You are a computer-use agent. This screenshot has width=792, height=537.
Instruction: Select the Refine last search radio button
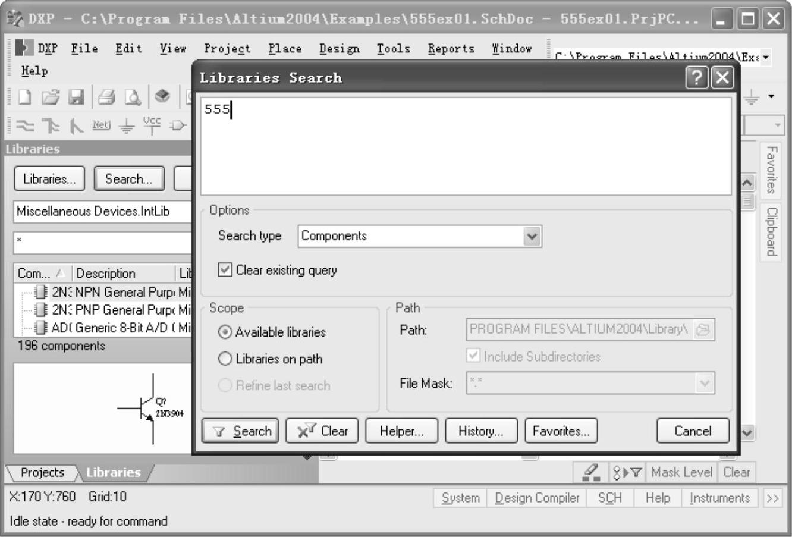[x=225, y=386]
